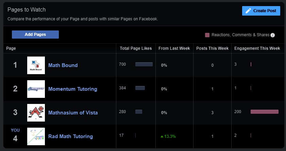Click the green up arrow beside 13.3%
Screen dimensions: 286x151
pyautogui.click(x=162, y=136)
